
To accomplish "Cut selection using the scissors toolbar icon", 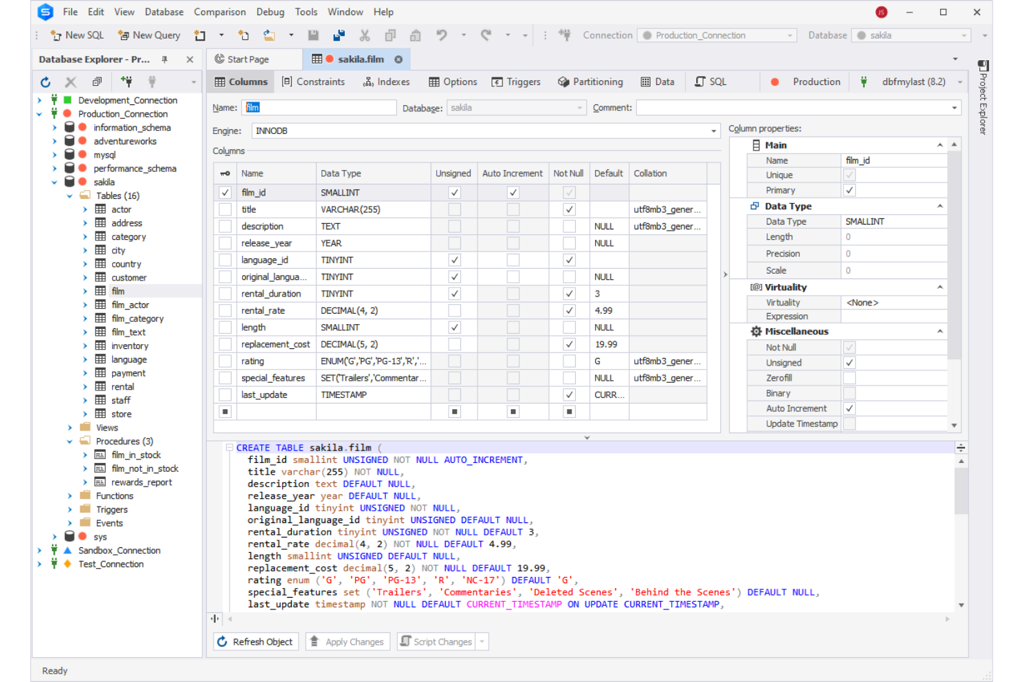I will tap(364, 35).
